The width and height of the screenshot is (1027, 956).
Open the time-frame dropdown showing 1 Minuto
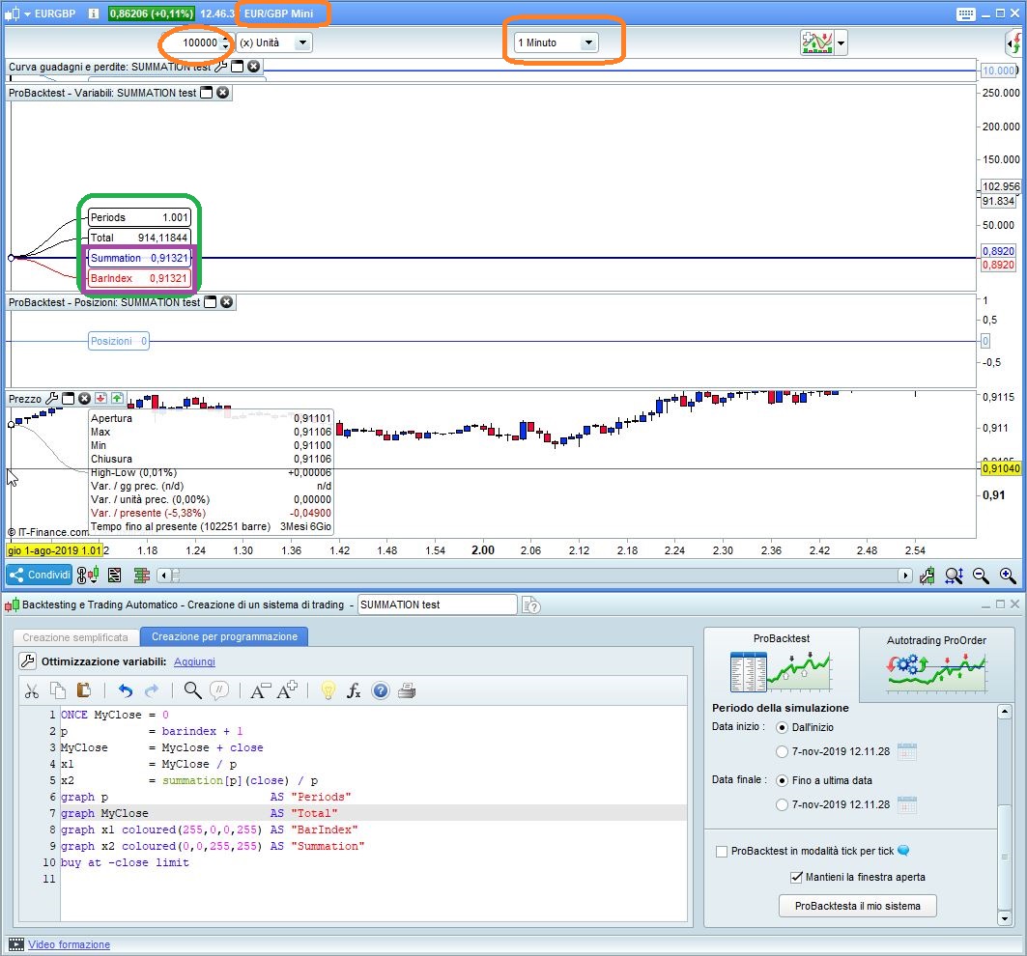[556, 42]
